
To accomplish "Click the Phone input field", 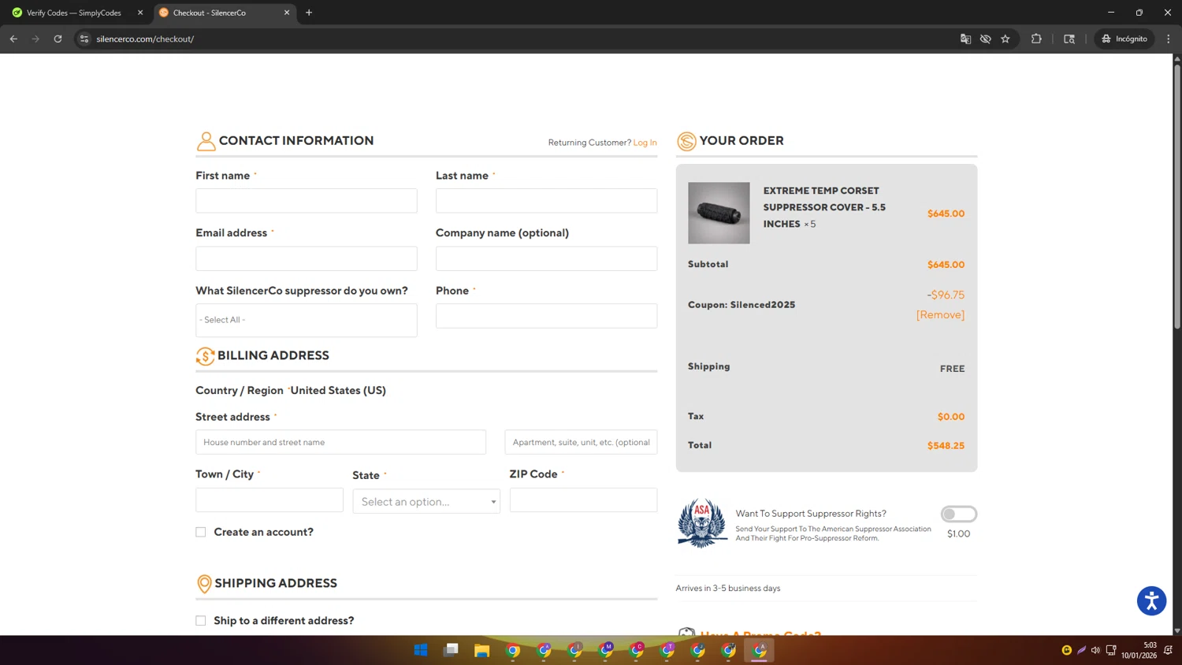I will (546, 316).
